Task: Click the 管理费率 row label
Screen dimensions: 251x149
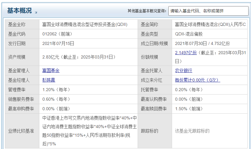Action: [17, 90]
